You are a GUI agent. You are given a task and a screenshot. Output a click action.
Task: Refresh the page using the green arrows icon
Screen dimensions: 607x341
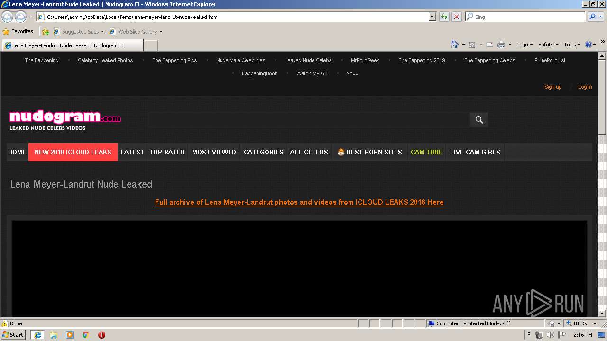(x=444, y=17)
